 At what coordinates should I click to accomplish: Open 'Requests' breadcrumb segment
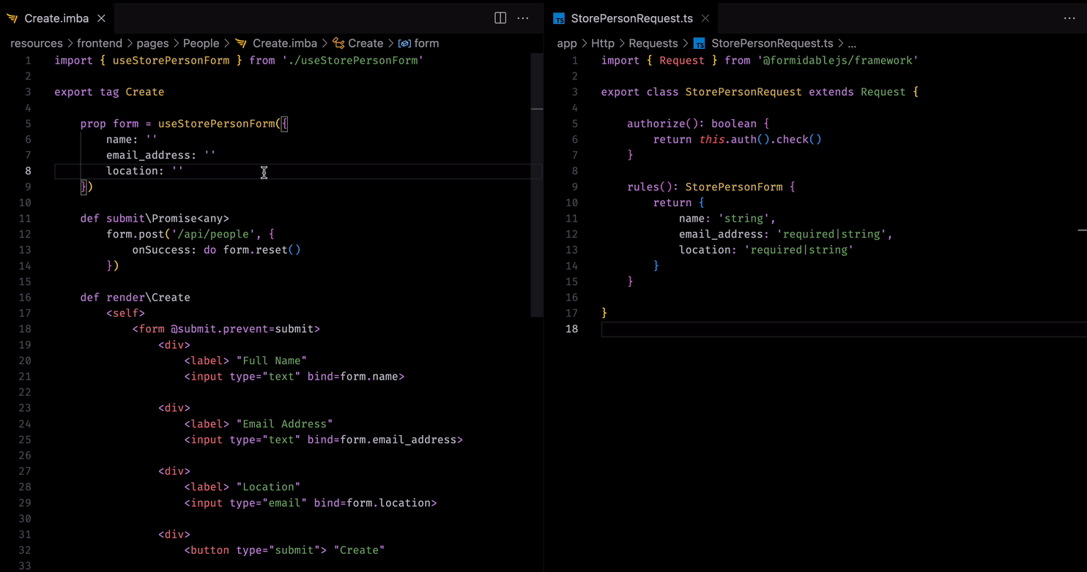tap(653, 43)
